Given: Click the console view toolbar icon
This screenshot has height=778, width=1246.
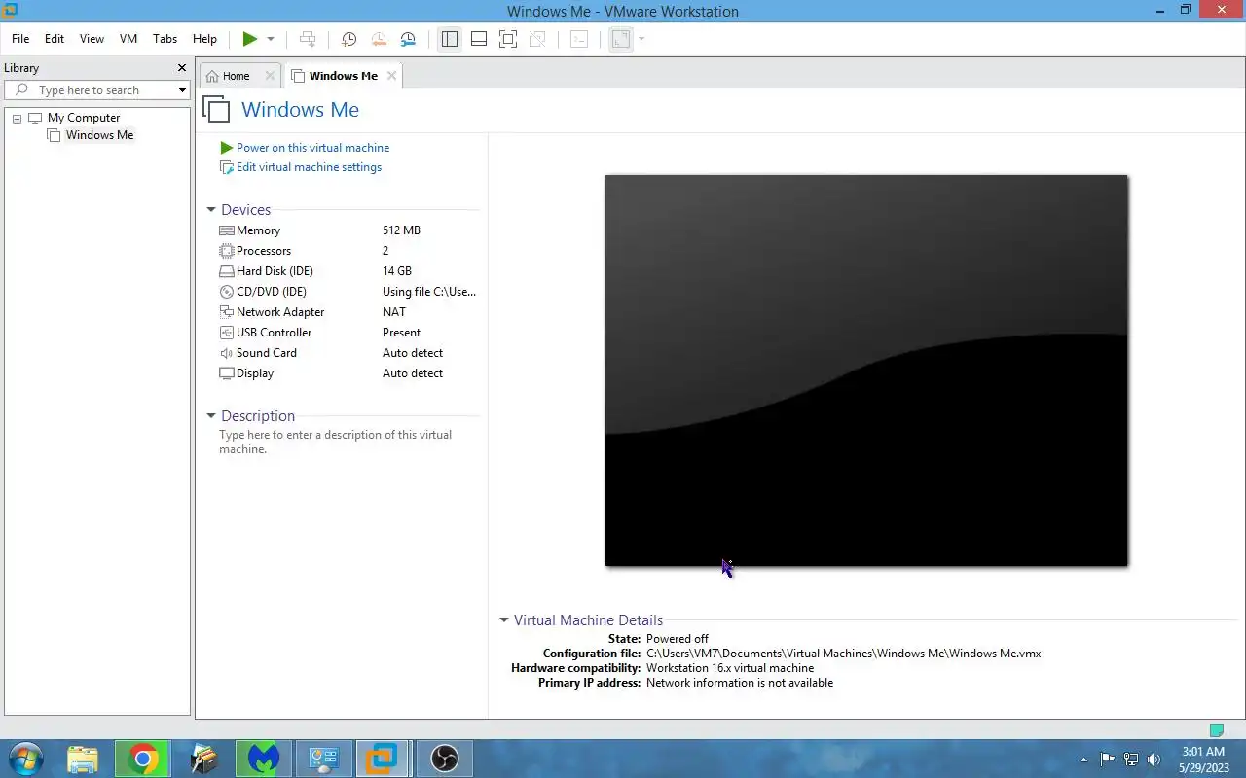Looking at the screenshot, I should [579, 39].
